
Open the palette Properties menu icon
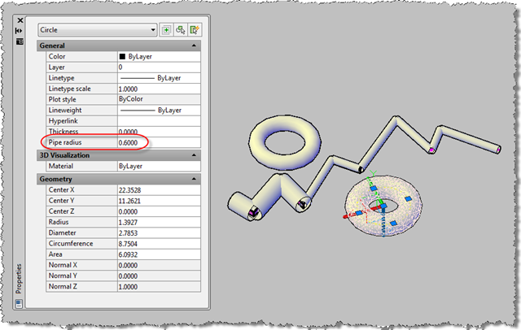click(x=20, y=41)
